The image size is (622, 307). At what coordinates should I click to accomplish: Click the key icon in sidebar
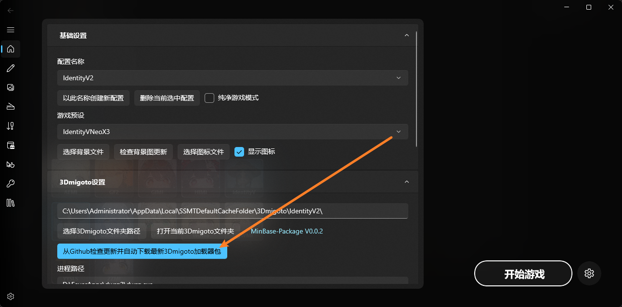point(11,184)
